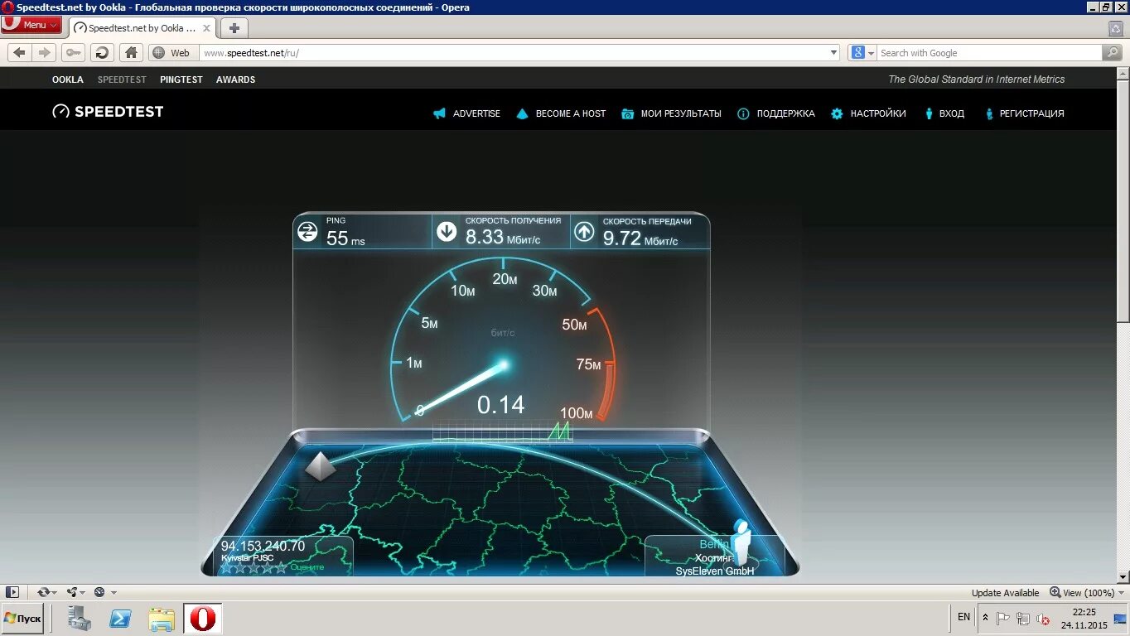Click the ADVERTISE megaphone icon

point(439,113)
